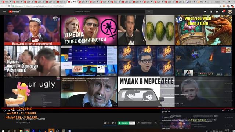Click inside the YouTube search field
235x132 pixels.
pos(110,12)
